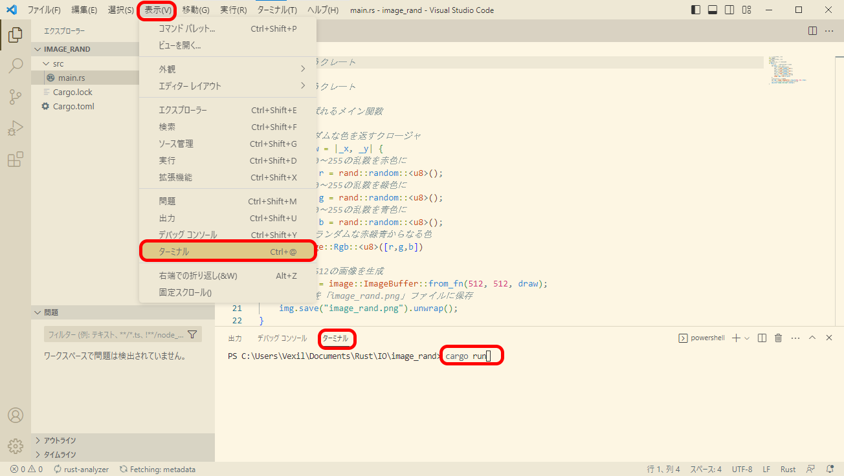Open the Manage gear icon
Viewport: 844px width, 476px height.
click(x=16, y=446)
